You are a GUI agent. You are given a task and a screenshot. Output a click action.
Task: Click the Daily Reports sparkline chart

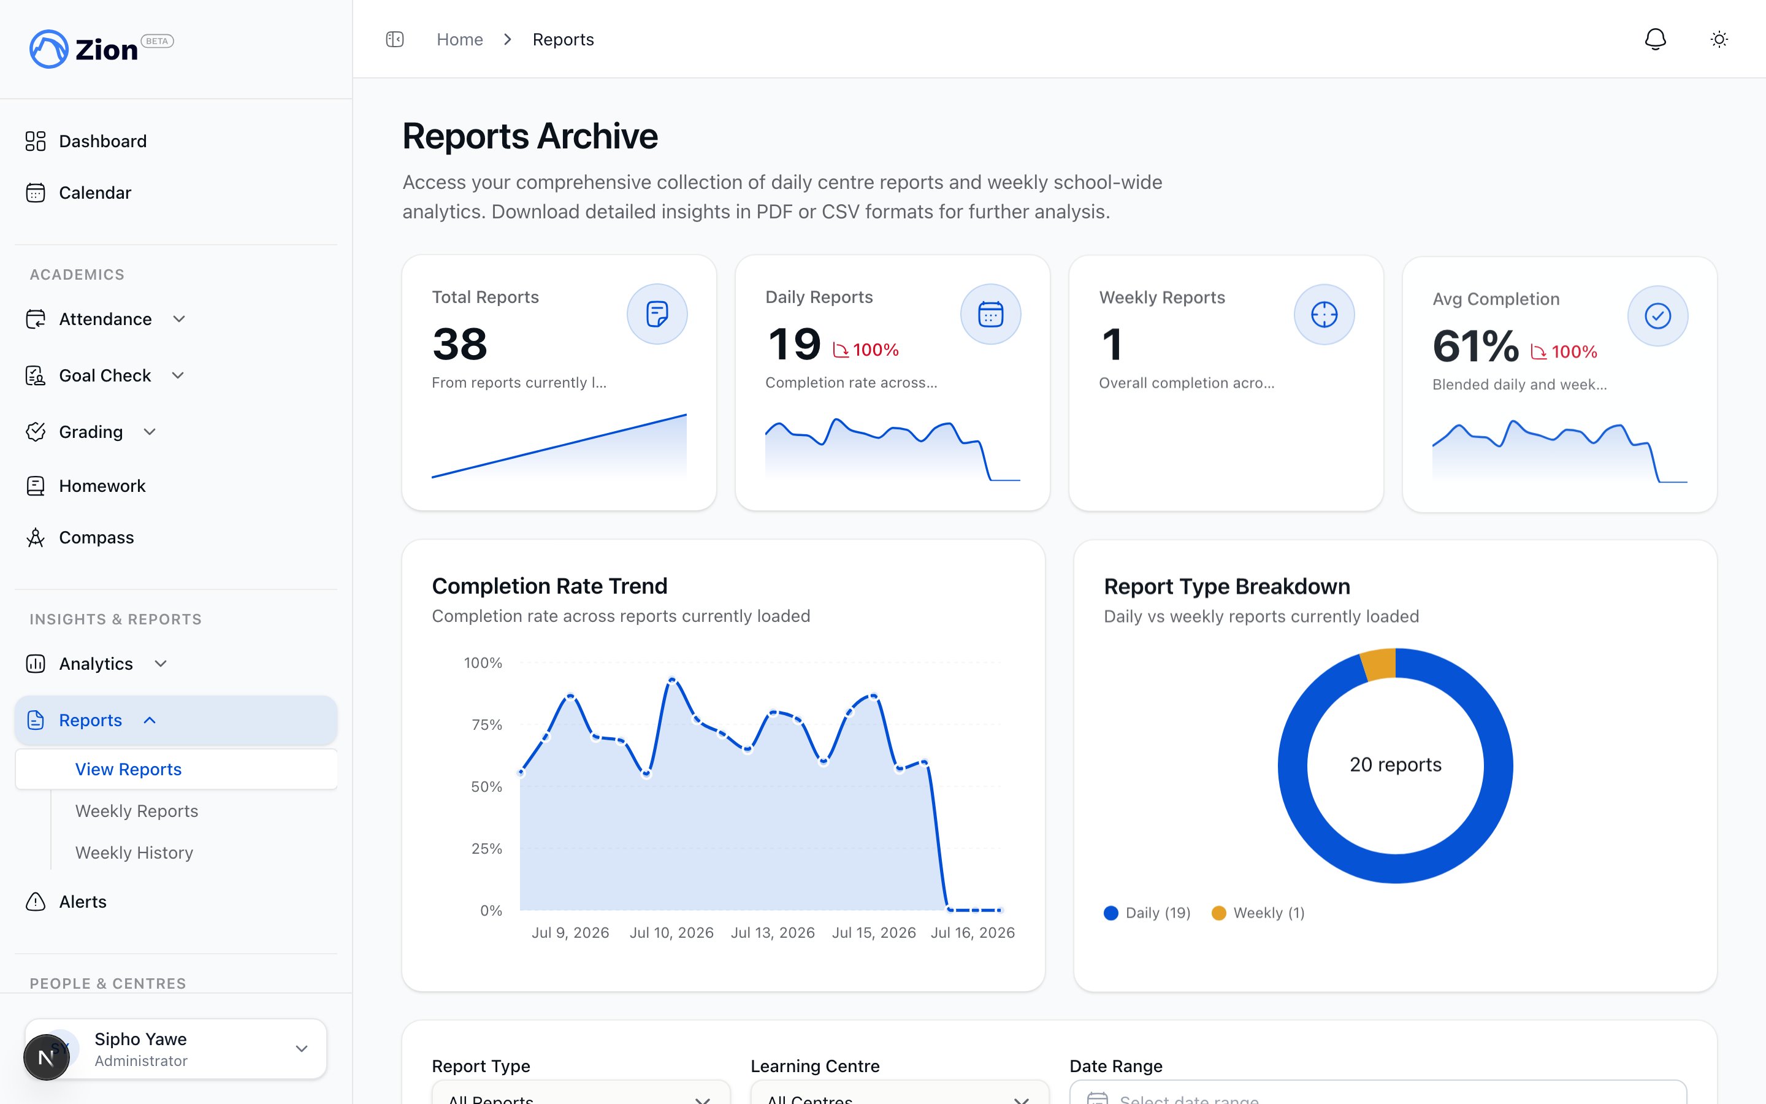click(x=892, y=449)
